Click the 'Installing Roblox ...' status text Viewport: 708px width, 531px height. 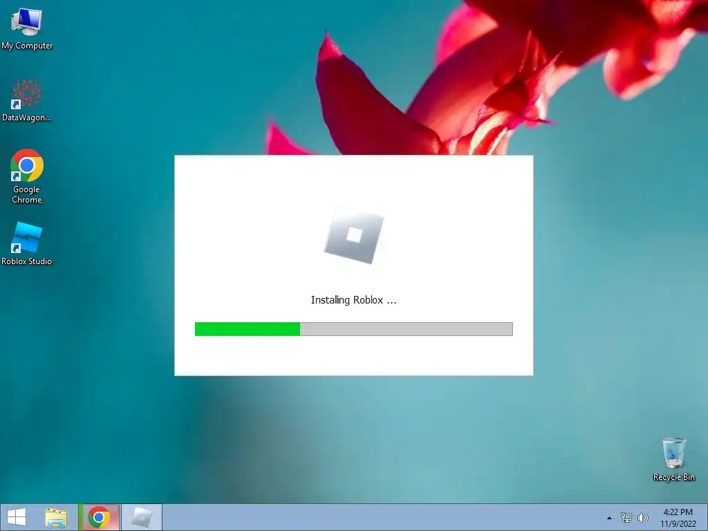[353, 300]
